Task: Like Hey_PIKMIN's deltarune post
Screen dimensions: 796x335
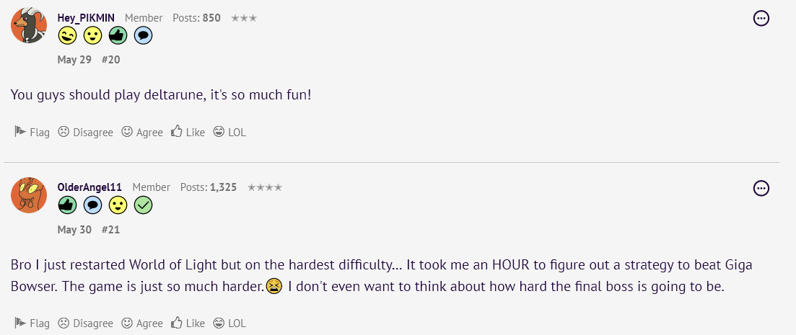Action: point(188,133)
